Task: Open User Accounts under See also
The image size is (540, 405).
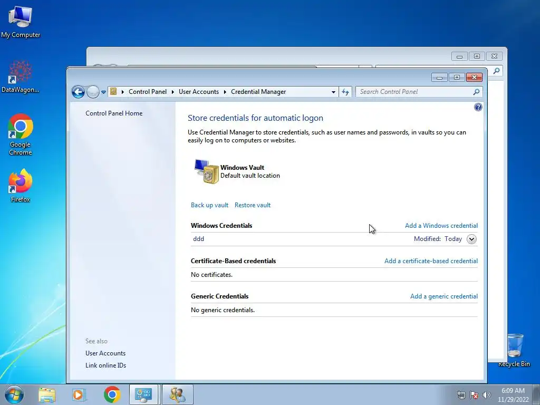Action: coord(105,353)
